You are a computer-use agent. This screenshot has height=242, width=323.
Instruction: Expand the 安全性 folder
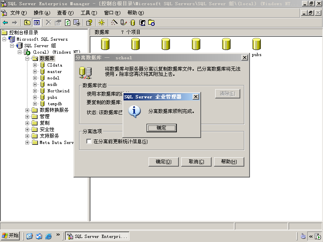click(x=27, y=129)
